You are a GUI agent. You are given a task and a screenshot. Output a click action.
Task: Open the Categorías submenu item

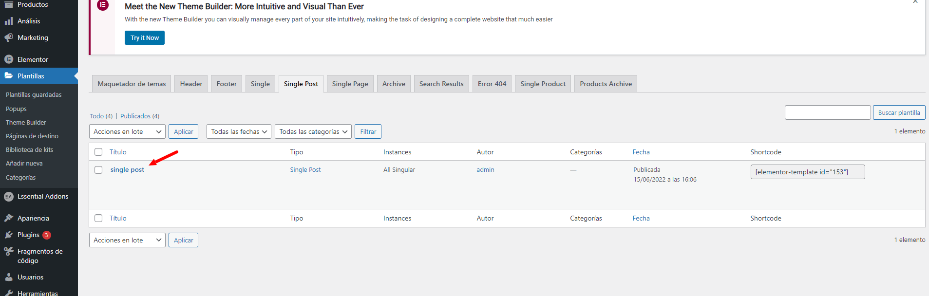(x=20, y=177)
